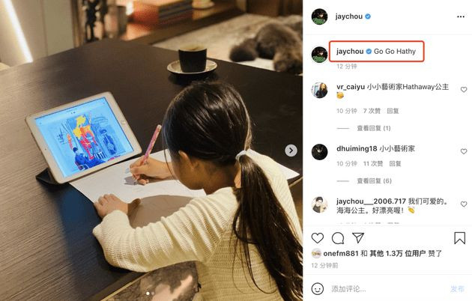Open the comment bubble icon
This screenshot has height=301, width=472.
[x=338, y=238]
